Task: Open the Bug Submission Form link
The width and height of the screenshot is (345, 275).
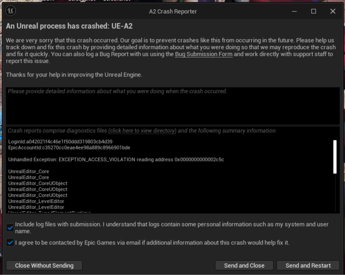Action: pos(203,54)
